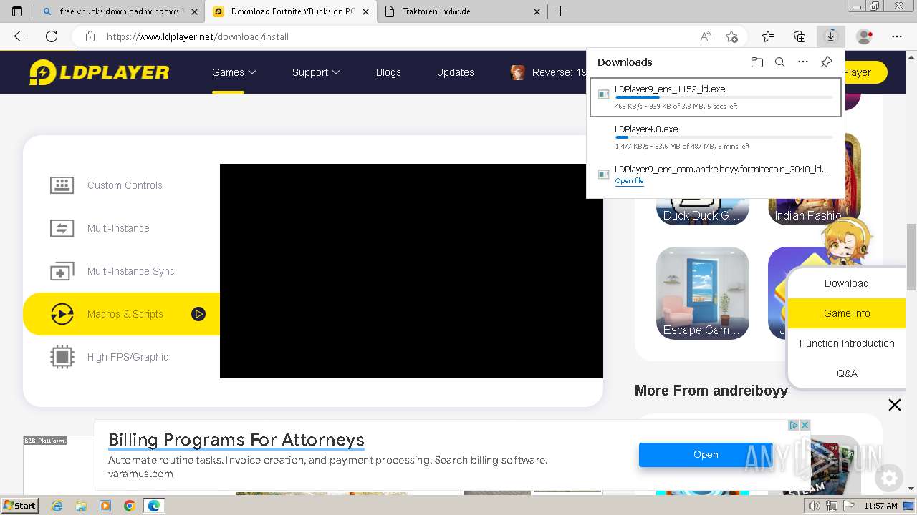Close the Traktoren tab
Screen dimensions: 917x515
538,11
